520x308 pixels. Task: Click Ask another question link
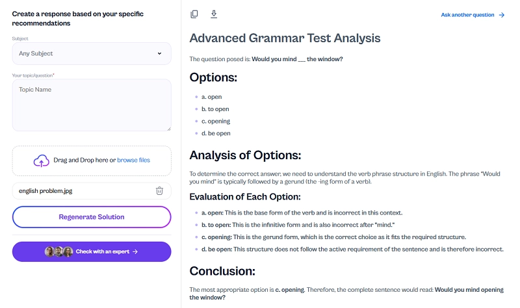click(x=467, y=15)
